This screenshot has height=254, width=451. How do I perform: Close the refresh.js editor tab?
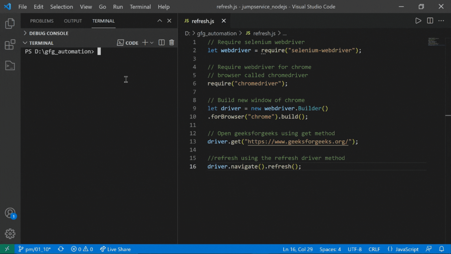click(224, 21)
